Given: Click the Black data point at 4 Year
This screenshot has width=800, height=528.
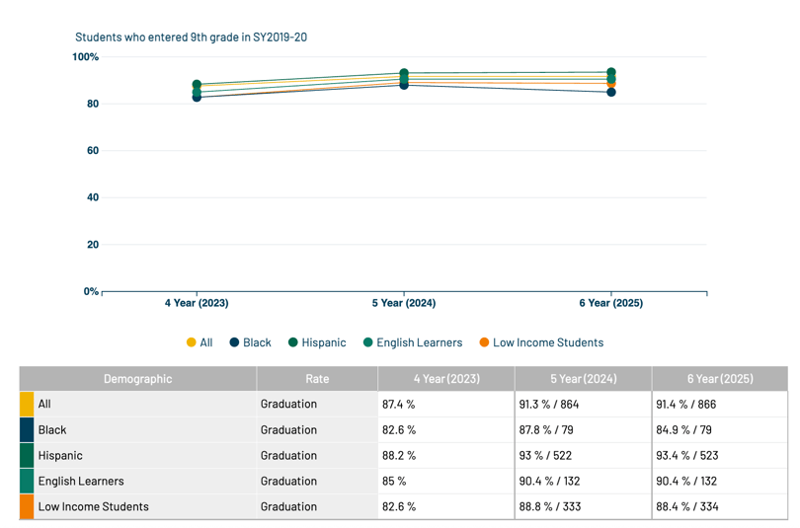Looking at the screenshot, I should [197, 98].
